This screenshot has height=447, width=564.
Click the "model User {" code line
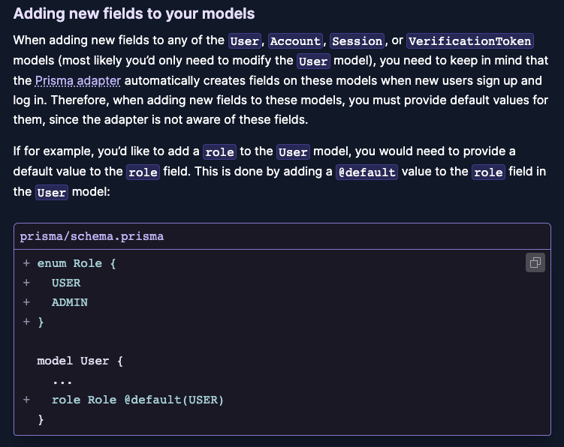click(80, 361)
